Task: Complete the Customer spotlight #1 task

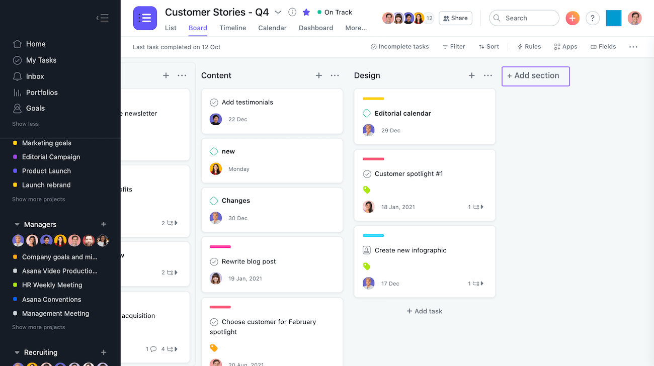Action: [367, 174]
